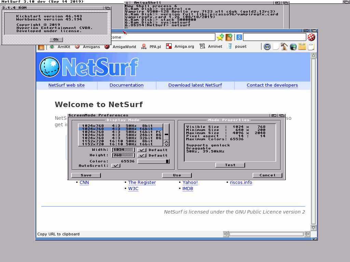The image size is (350, 262).
Task: Click the AmigaShell window depth gadget
Action: coord(285,3)
